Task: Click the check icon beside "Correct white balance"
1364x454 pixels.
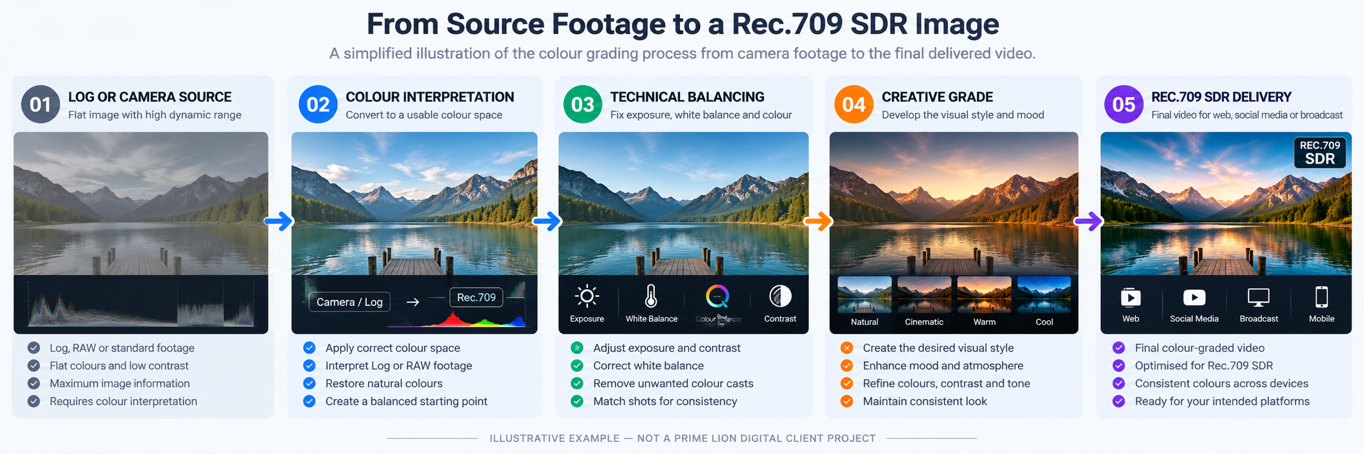Action: pos(577,366)
